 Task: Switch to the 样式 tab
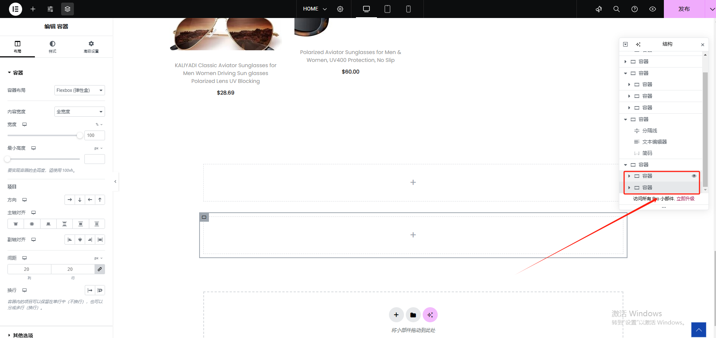click(53, 47)
